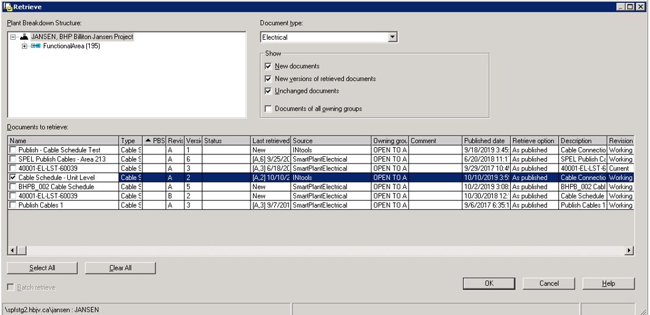Tick the BHPB_002 Cable Schedule checkbox

[x=13, y=187]
